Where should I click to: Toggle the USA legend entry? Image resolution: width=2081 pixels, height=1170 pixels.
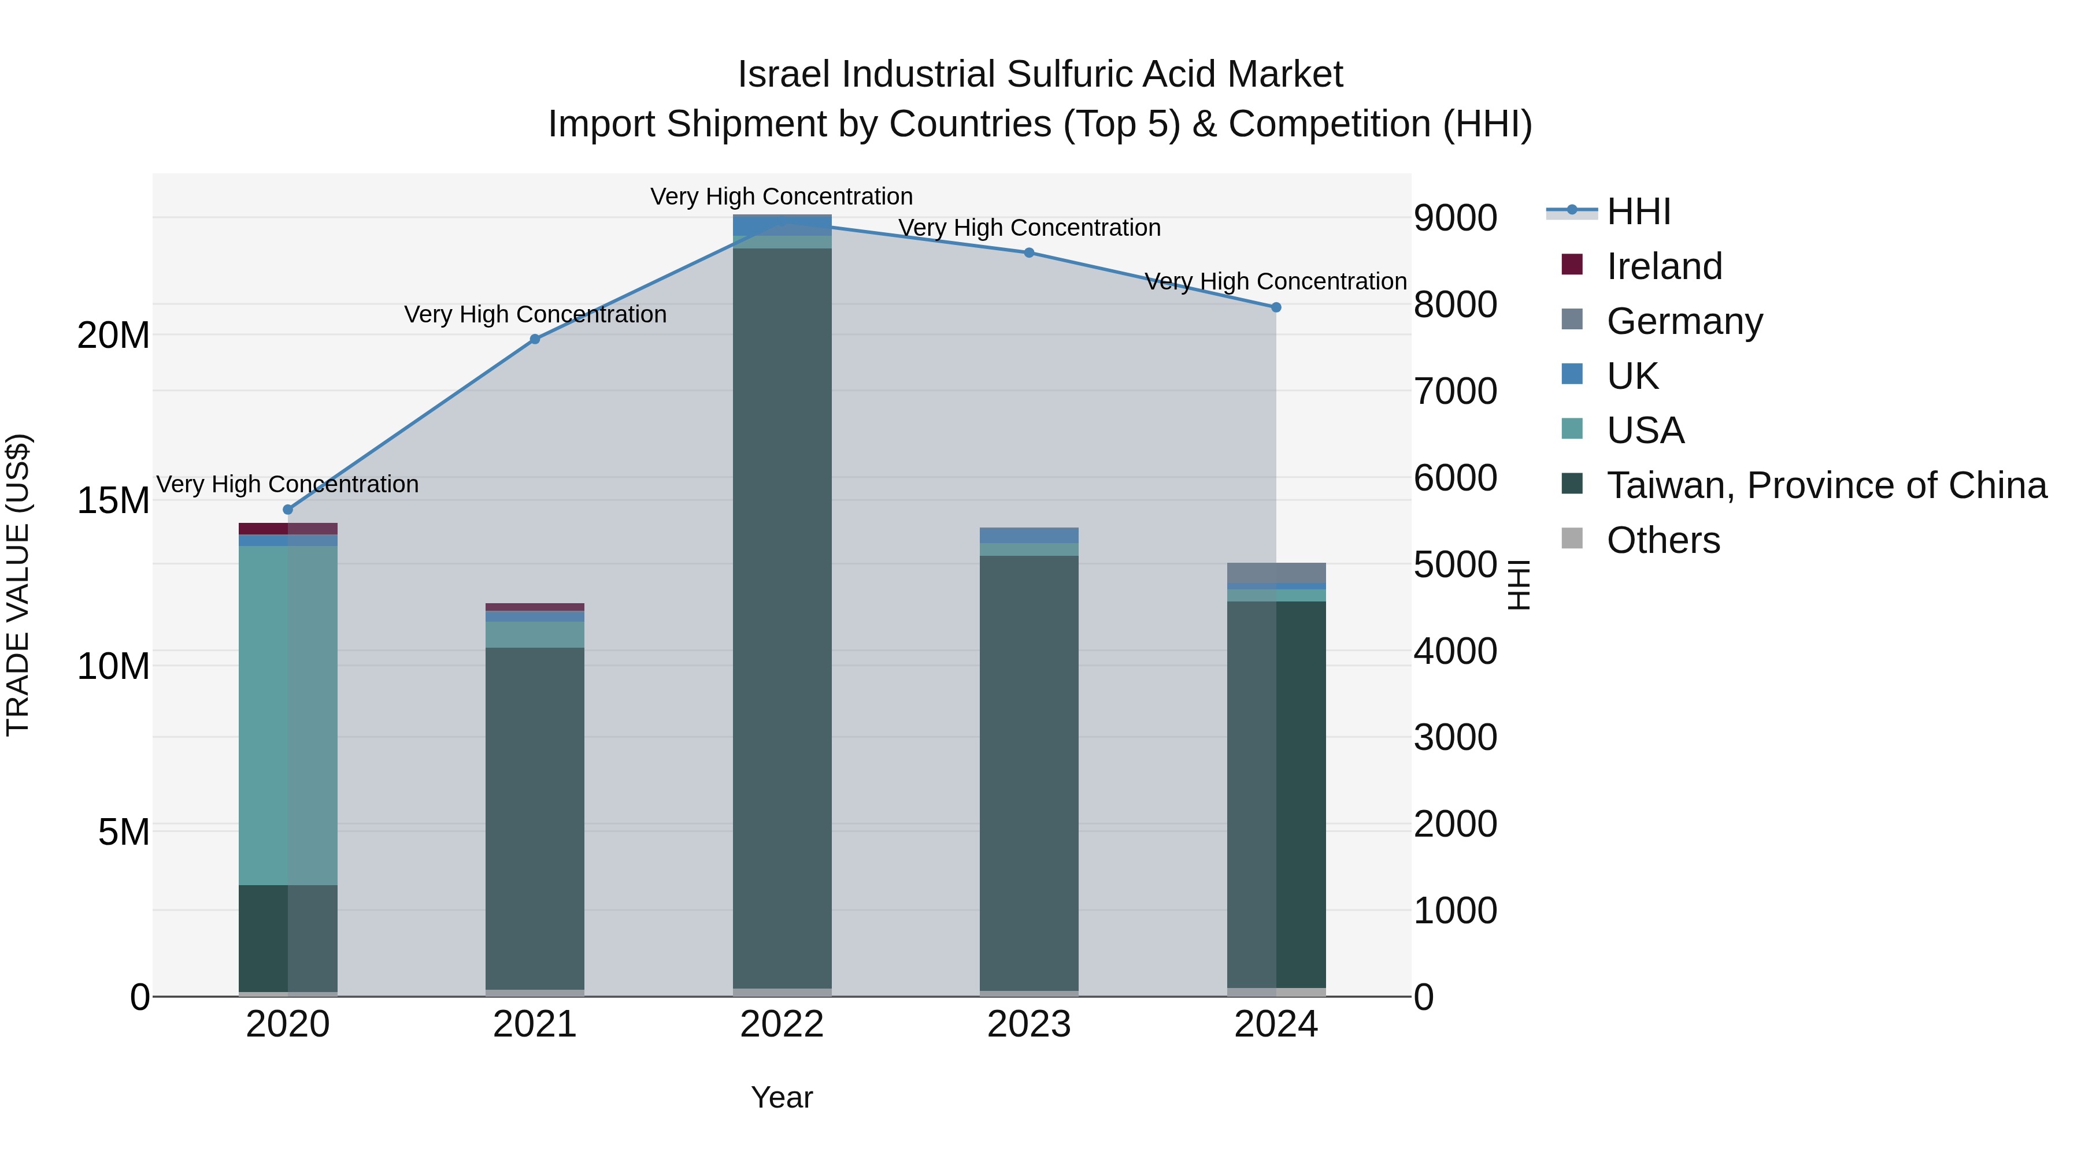[x=1623, y=430]
